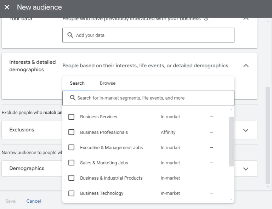Expand the Exclusions section
The image size is (272, 209).
[x=246, y=130]
